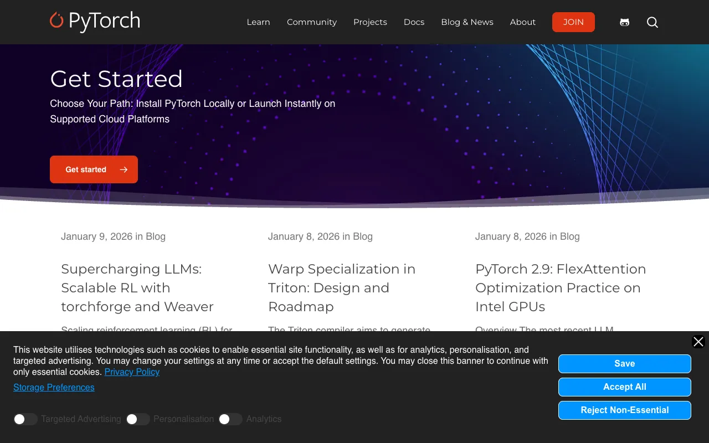Open the Warp Specialization in Triton article
The image size is (709, 443).
(x=342, y=287)
